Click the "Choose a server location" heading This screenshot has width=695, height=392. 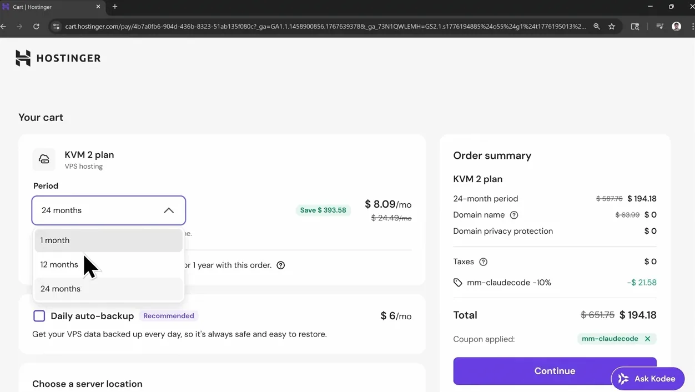(87, 384)
